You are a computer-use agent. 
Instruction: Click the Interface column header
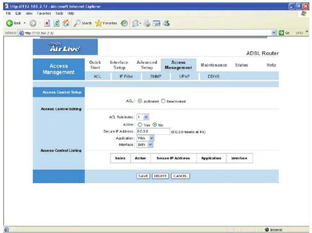(x=239, y=158)
